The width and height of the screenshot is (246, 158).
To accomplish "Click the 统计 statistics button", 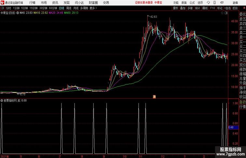I will coord(198,8).
